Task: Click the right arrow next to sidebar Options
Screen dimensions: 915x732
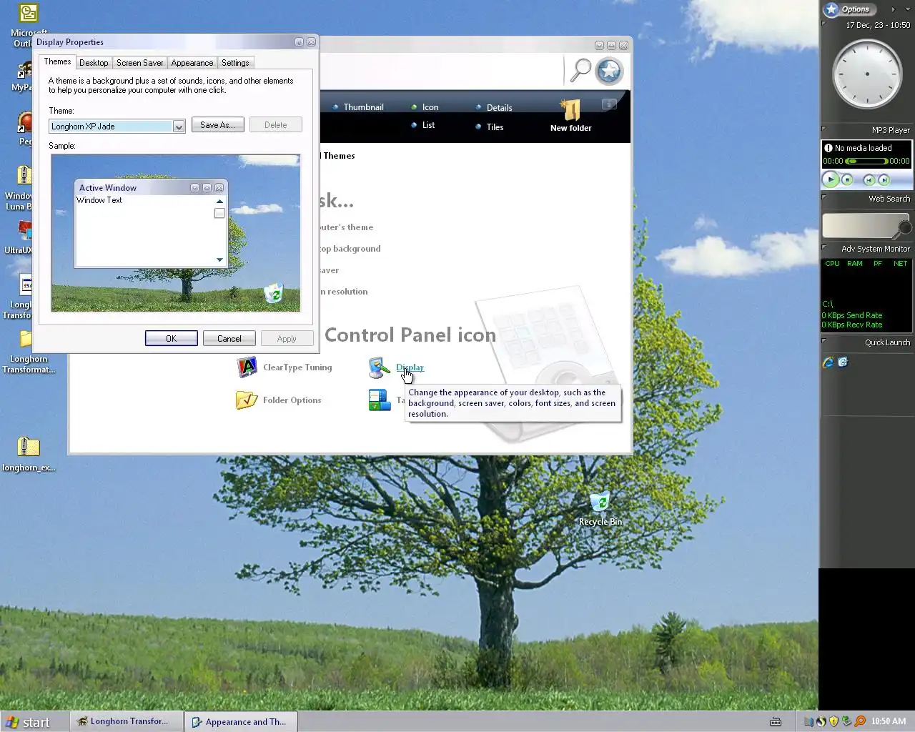Action: pos(893,9)
